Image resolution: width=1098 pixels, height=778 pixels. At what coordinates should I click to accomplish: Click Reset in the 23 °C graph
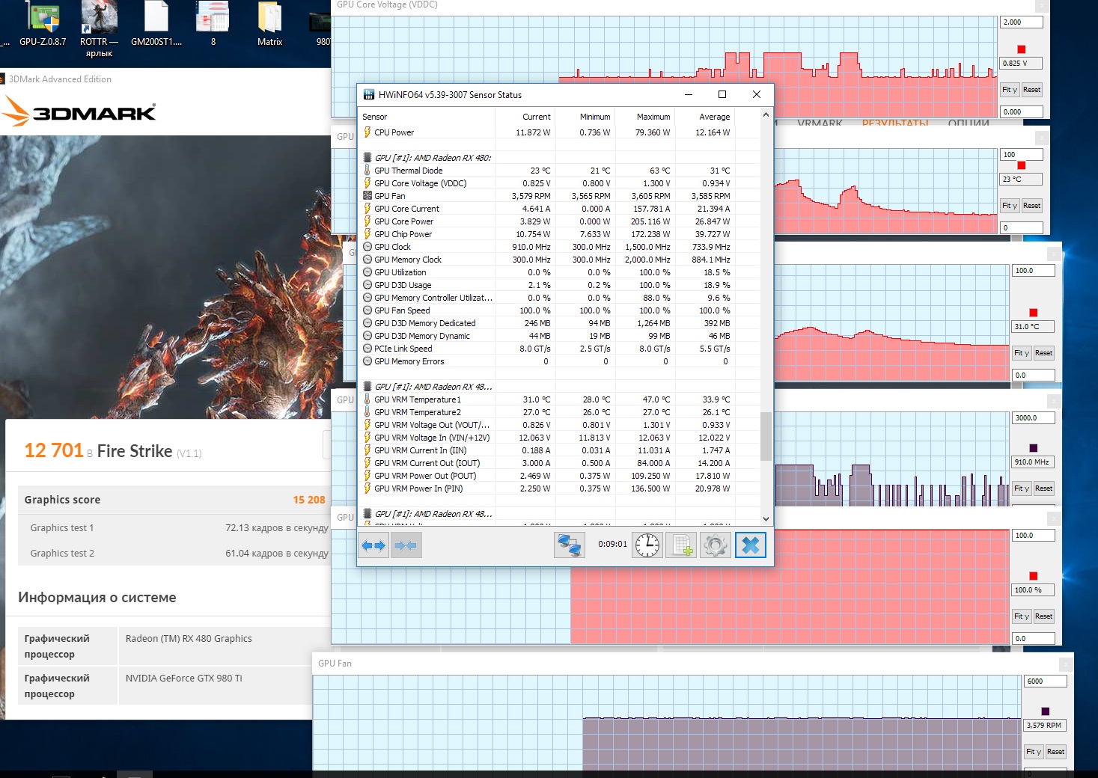[x=1031, y=206]
